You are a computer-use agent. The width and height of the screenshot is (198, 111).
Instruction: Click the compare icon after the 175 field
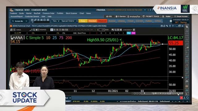[x=113, y=30]
